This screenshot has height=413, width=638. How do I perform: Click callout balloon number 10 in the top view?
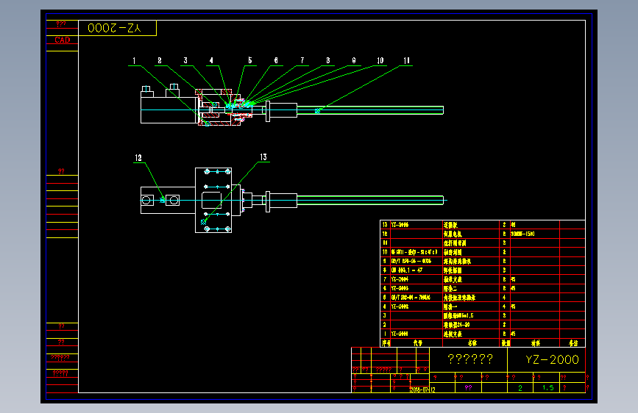coord(380,60)
